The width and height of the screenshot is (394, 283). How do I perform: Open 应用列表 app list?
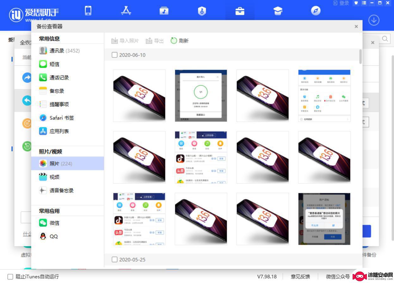67,131
